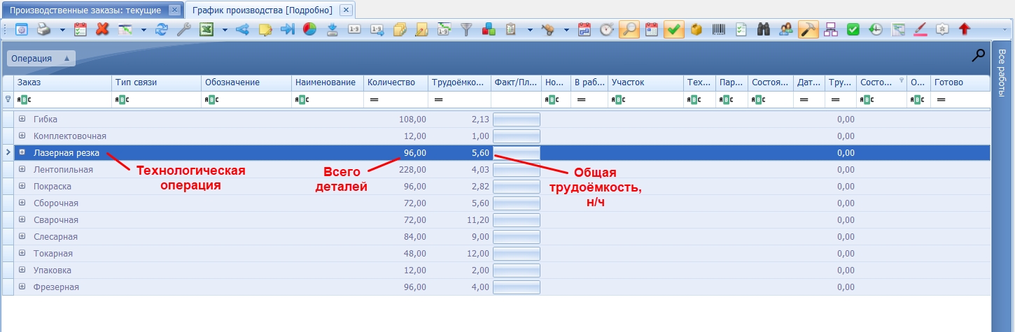Click the checklist document icon
The width and height of the screenshot is (1015, 332).
coord(741,29)
